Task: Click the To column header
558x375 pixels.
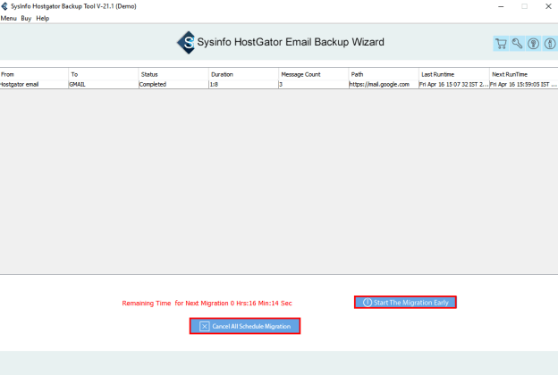Action: [103, 74]
